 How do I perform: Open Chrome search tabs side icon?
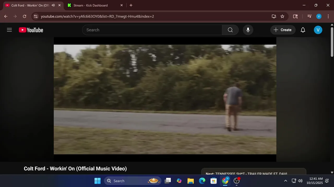click(x=295, y=16)
